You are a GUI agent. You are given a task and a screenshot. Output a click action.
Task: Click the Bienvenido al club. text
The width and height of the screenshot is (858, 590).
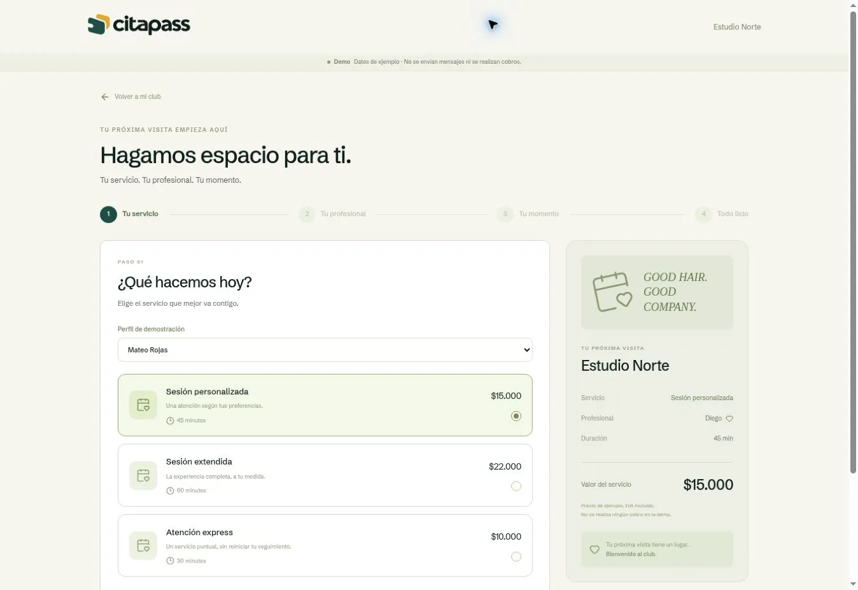631,554
